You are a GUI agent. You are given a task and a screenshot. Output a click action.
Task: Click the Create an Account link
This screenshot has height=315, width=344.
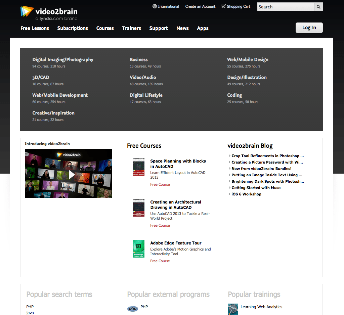click(200, 6)
